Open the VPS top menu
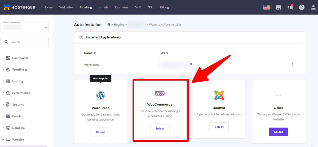Screen dimensions: 318x147 (138, 7)
